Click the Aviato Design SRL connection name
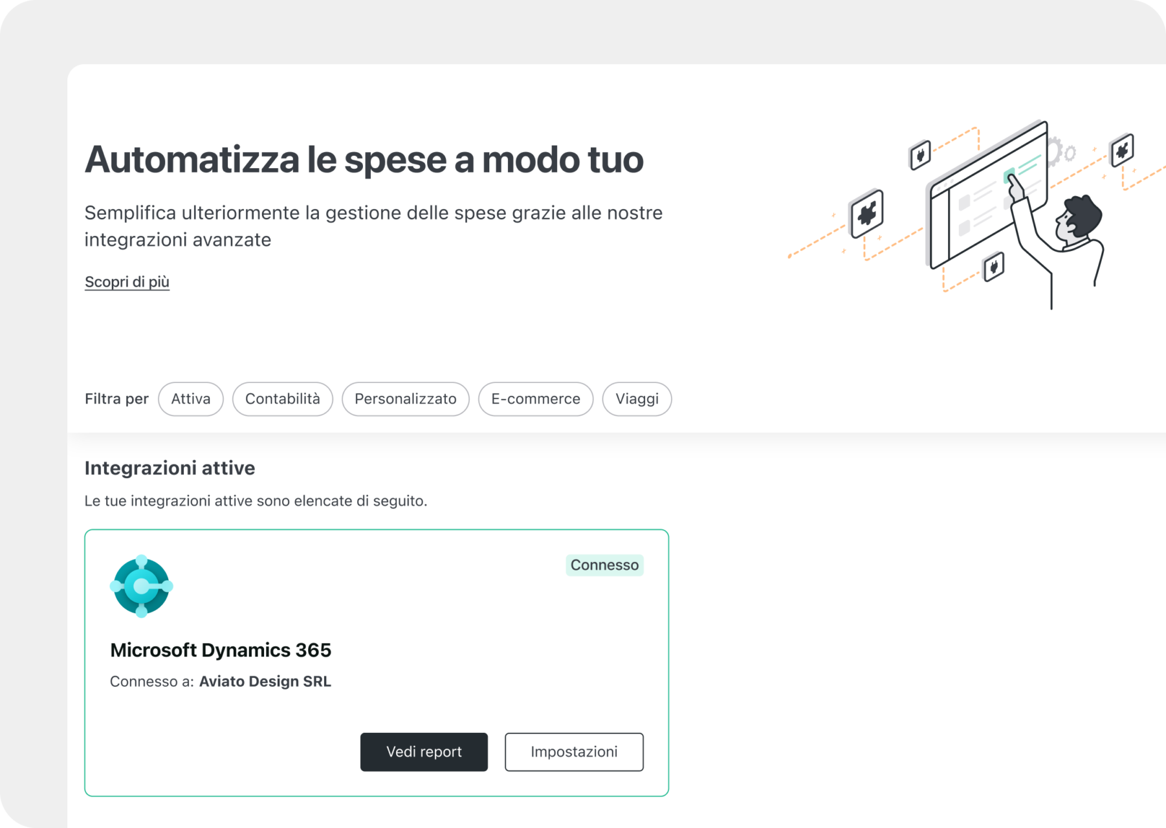Screen dimensions: 1166x828 [265, 681]
